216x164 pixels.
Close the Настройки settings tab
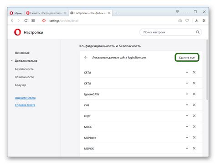point(109,13)
